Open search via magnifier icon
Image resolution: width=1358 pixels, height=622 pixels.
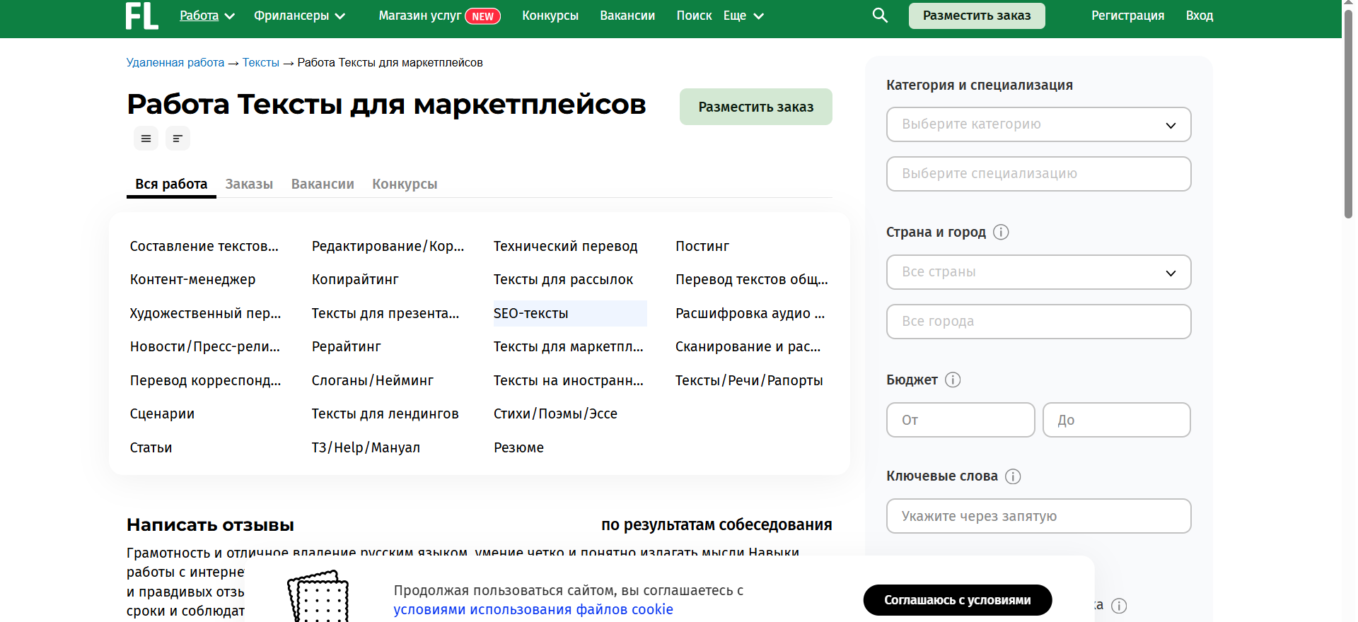point(880,16)
